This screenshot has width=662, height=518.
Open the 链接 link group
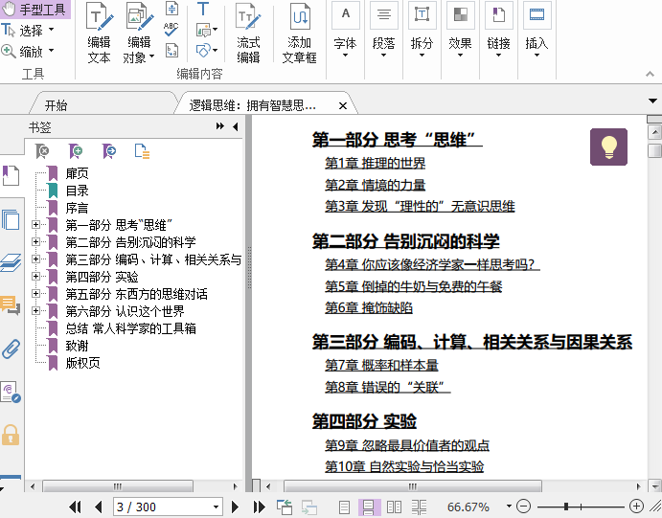[x=498, y=31]
